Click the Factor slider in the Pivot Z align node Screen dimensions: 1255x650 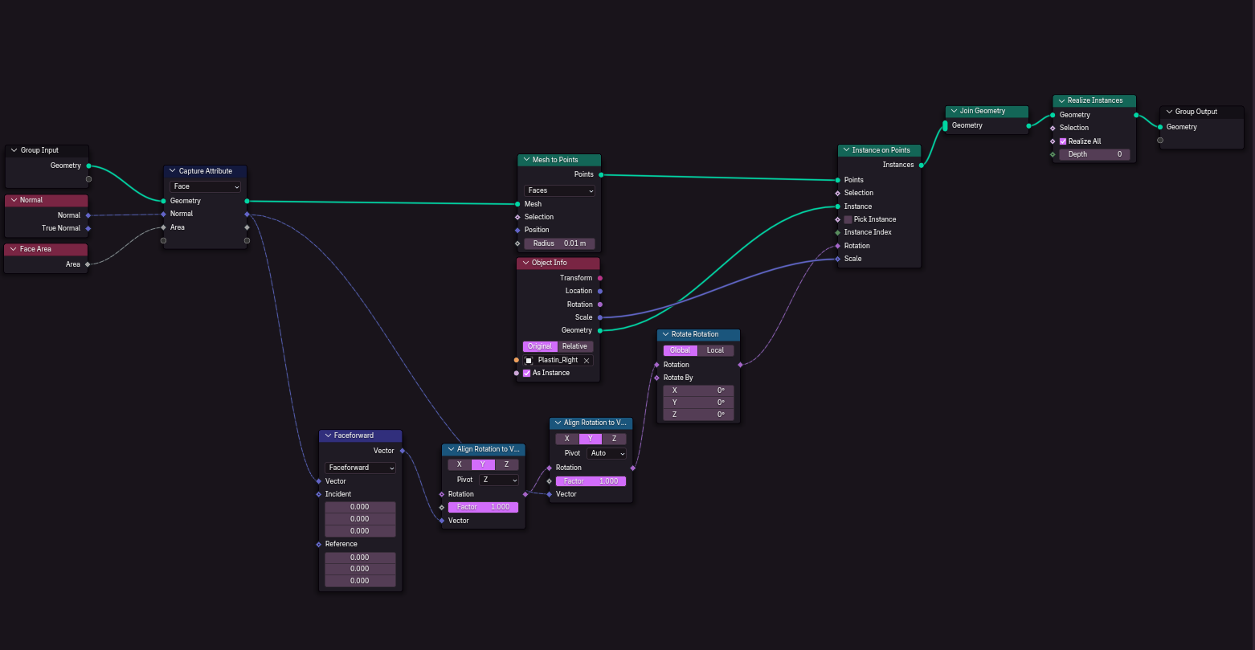pyautogui.click(x=483, y=507)
